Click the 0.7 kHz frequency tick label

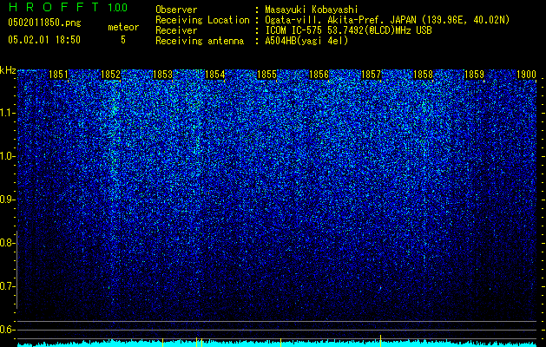[7, 286]
